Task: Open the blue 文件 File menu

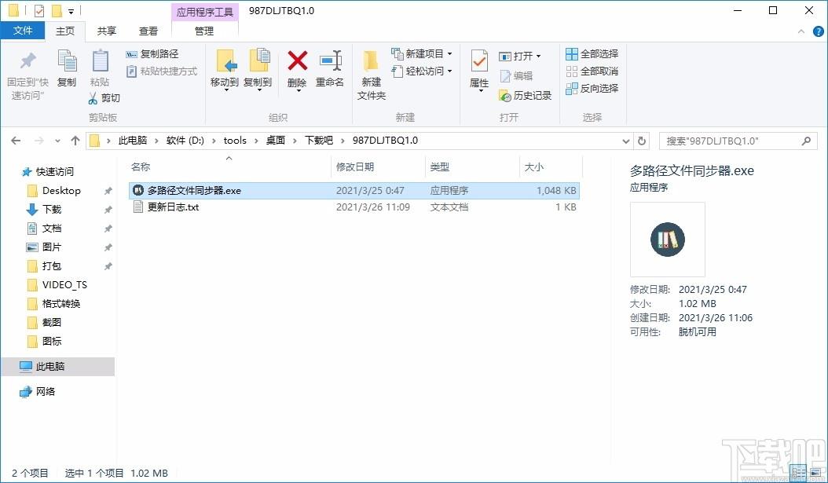Action: pyautogui.click(x=23, y=31)
